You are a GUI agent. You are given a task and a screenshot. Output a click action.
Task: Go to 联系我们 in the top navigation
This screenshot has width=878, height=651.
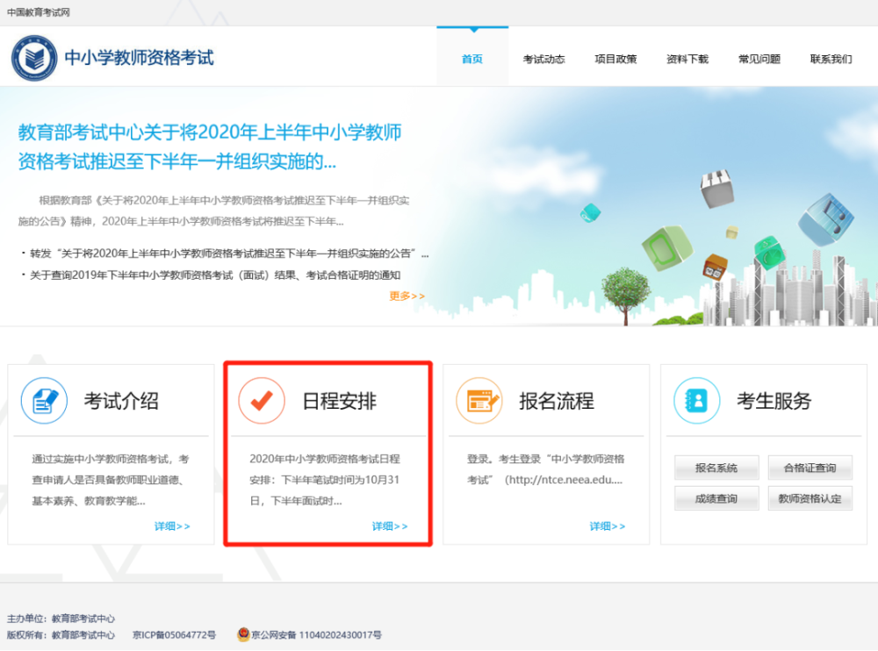tap(831, 59)
